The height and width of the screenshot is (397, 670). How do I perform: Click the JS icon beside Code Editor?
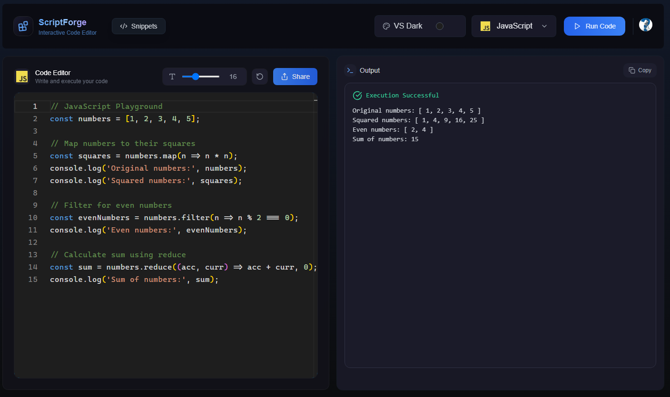coord(22,77)
